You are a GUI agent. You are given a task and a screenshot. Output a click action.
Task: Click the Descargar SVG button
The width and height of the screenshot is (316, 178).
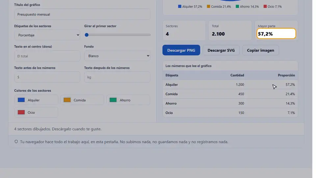(221, 50)
